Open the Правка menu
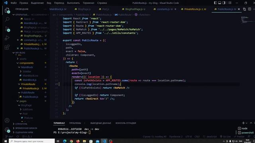255x143 pixels. point(24,3)
